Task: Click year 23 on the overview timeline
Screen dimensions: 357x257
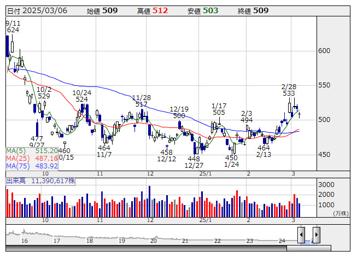Action: pos(249,241)
